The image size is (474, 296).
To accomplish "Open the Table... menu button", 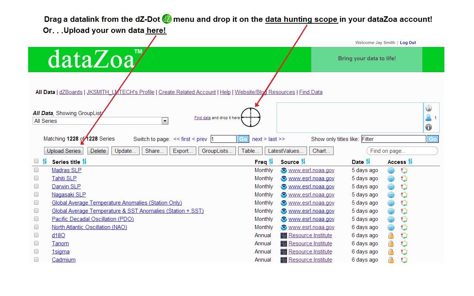I will (250, 151).
